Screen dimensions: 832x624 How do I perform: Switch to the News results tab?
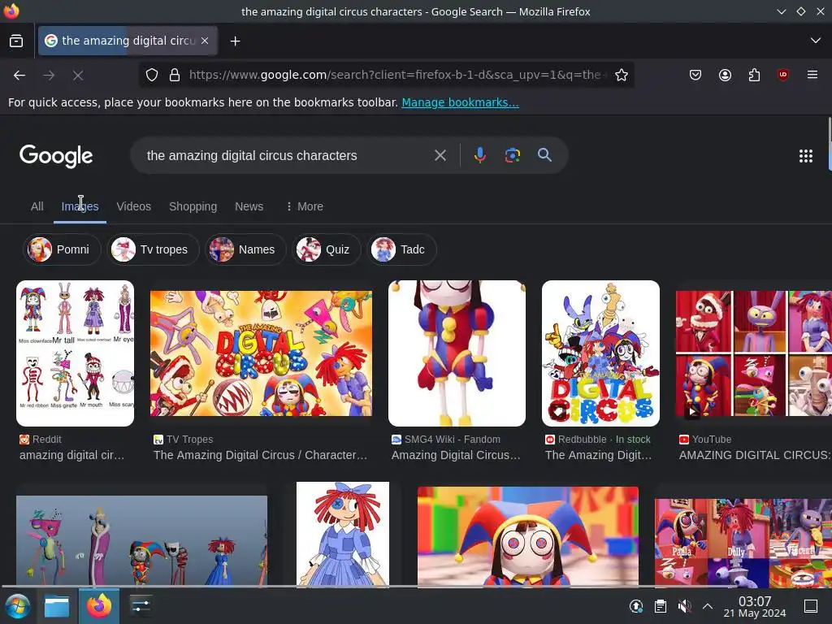(249, 206)
